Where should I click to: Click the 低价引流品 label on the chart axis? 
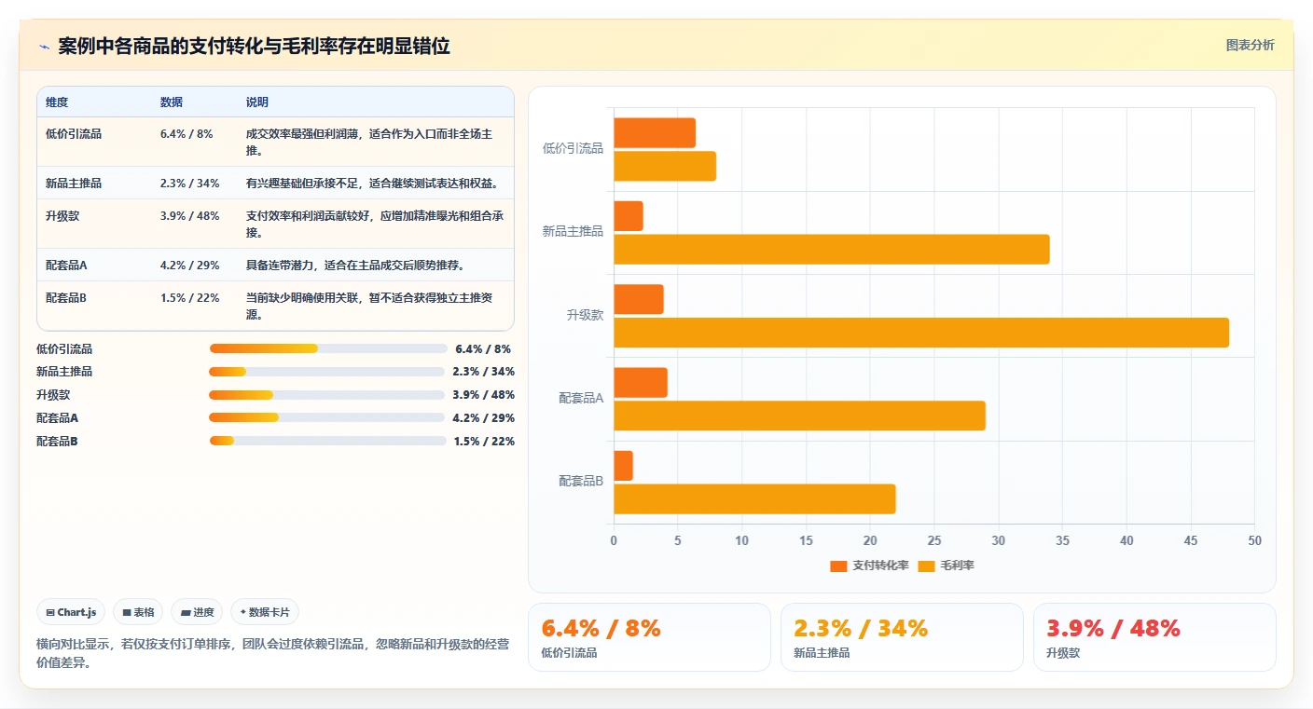[x=573, y=148]
